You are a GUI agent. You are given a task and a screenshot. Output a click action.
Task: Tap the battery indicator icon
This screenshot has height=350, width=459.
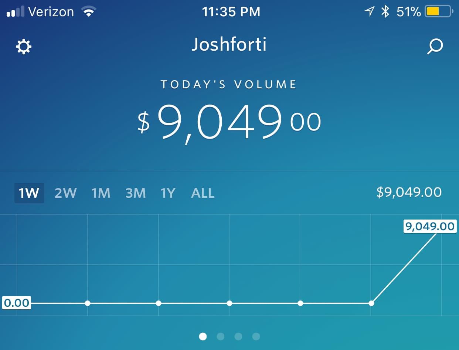pyautogui.click(x=438, y=12)
